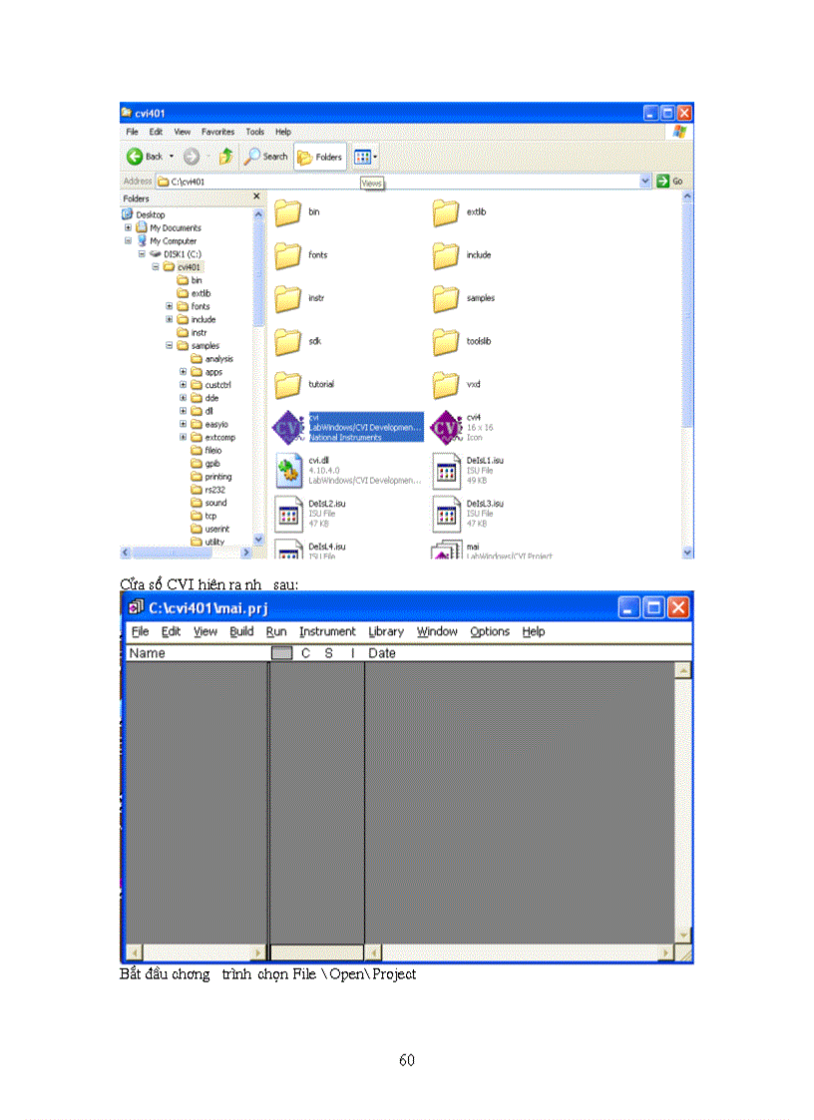Viewport: 814px width, 1120px height.
Task: Select the DeIsL1.isu ISU file icon
Action: (448, 469)
